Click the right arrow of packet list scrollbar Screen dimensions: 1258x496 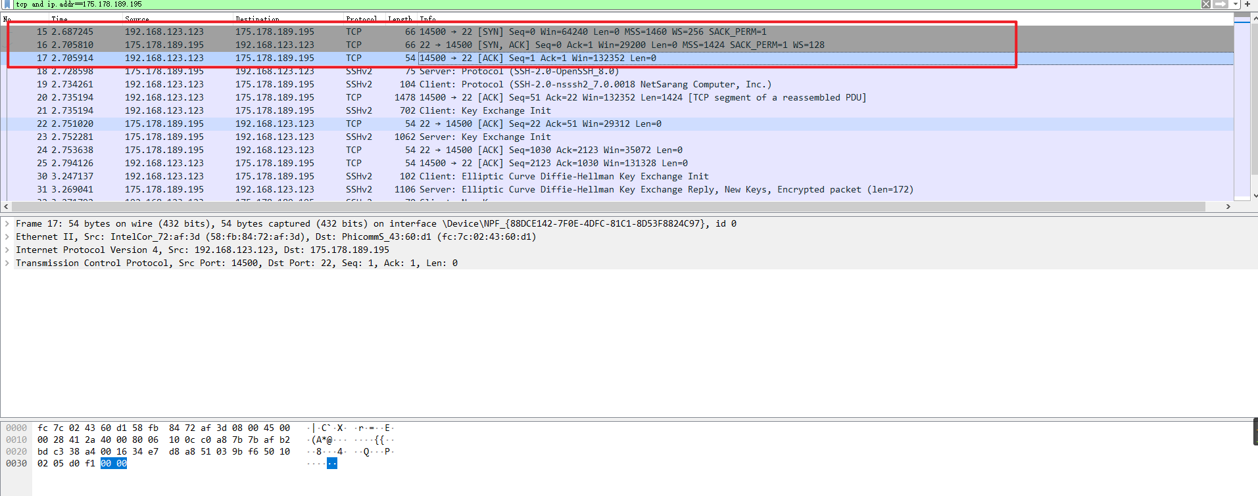click(x=1228, y=206)
